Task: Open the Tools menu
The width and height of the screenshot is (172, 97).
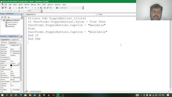Action: [x=44, y=5]
